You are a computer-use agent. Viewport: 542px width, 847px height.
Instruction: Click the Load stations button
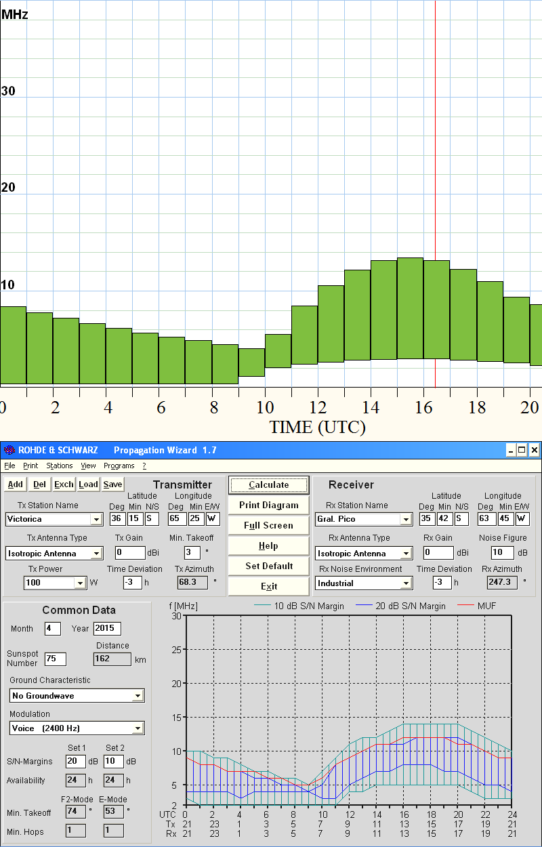point(89,484)
